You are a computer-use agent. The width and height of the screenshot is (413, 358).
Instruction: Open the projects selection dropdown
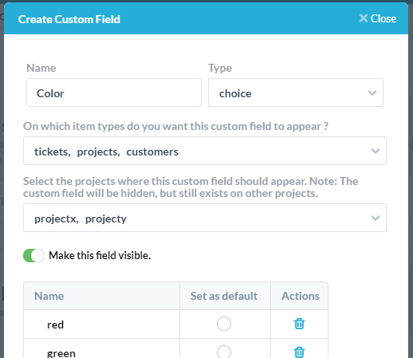[205, 218]
